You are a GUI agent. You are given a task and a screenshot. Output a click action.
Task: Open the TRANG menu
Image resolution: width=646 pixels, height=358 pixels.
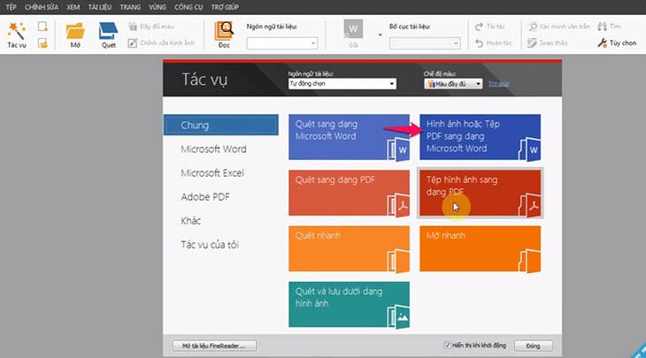pos(130,7)
